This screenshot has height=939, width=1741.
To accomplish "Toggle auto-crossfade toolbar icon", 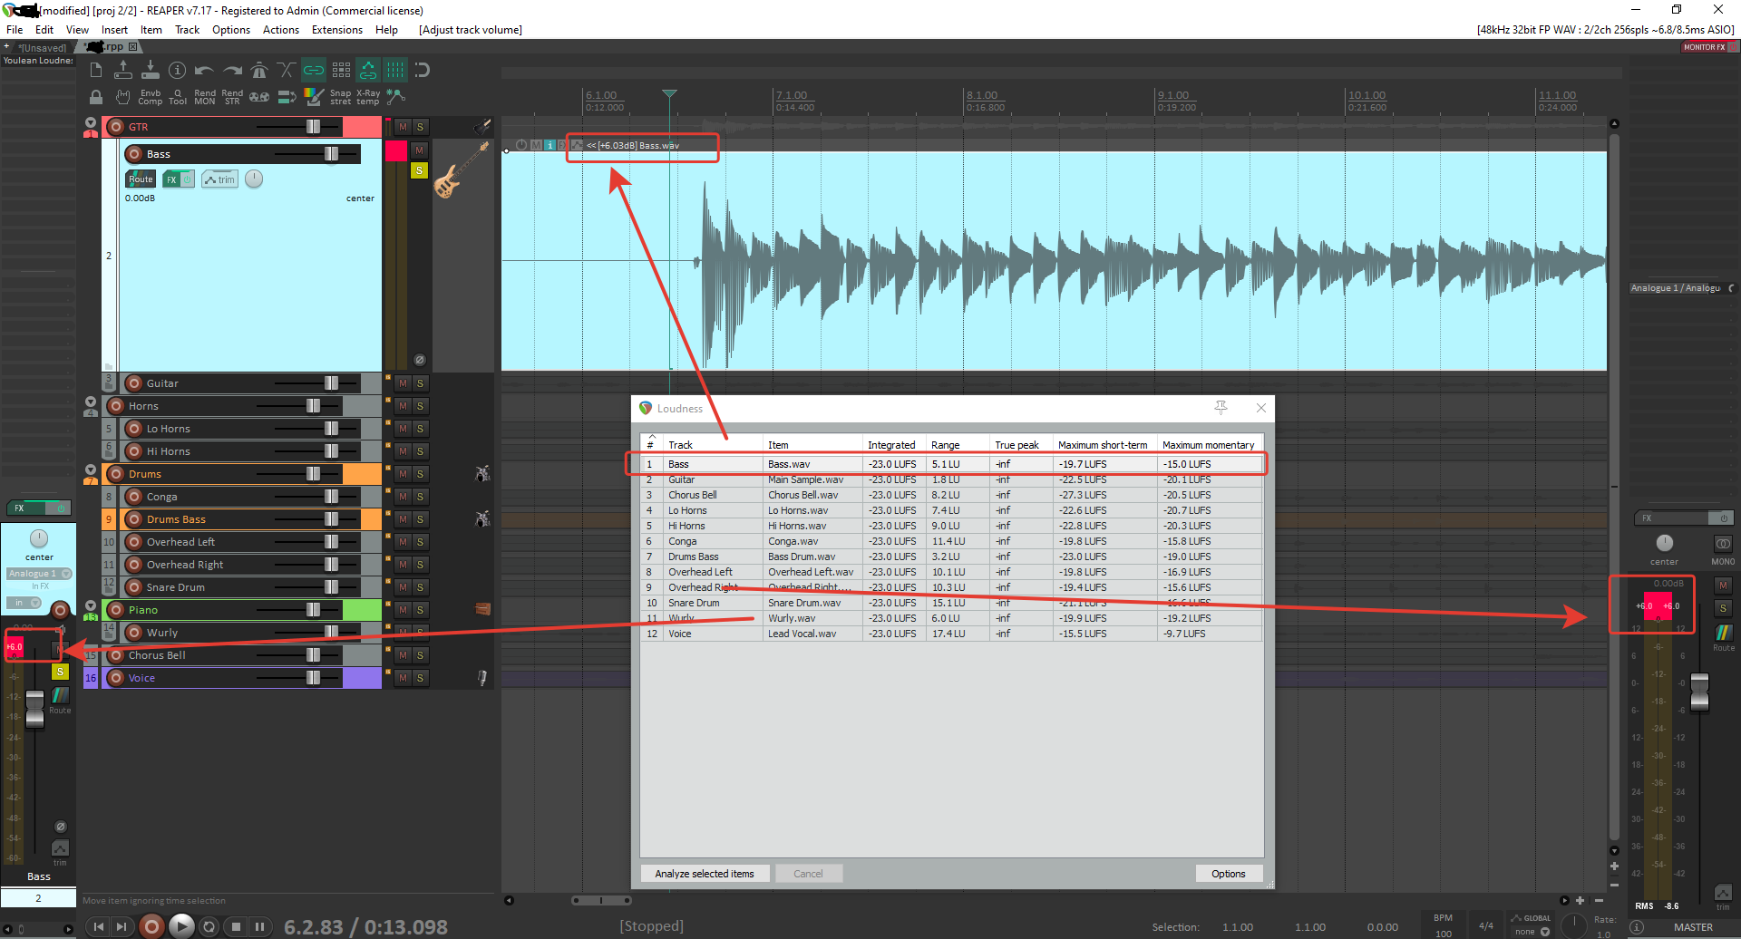I will click(x=287, y=70).
